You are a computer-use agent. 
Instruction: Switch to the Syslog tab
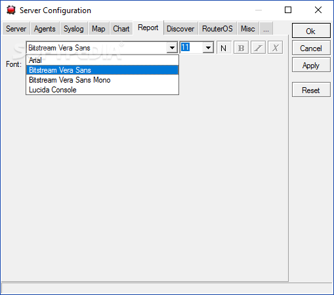coord(73,29)
